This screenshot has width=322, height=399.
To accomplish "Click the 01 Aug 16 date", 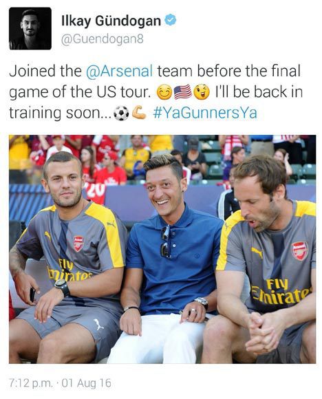I will [86, 383].
